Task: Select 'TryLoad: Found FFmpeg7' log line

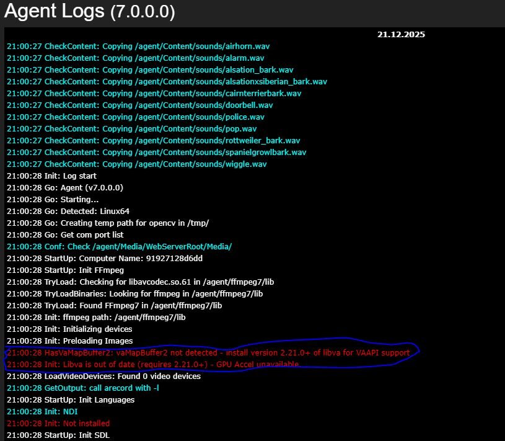Action: coord(115,306)
